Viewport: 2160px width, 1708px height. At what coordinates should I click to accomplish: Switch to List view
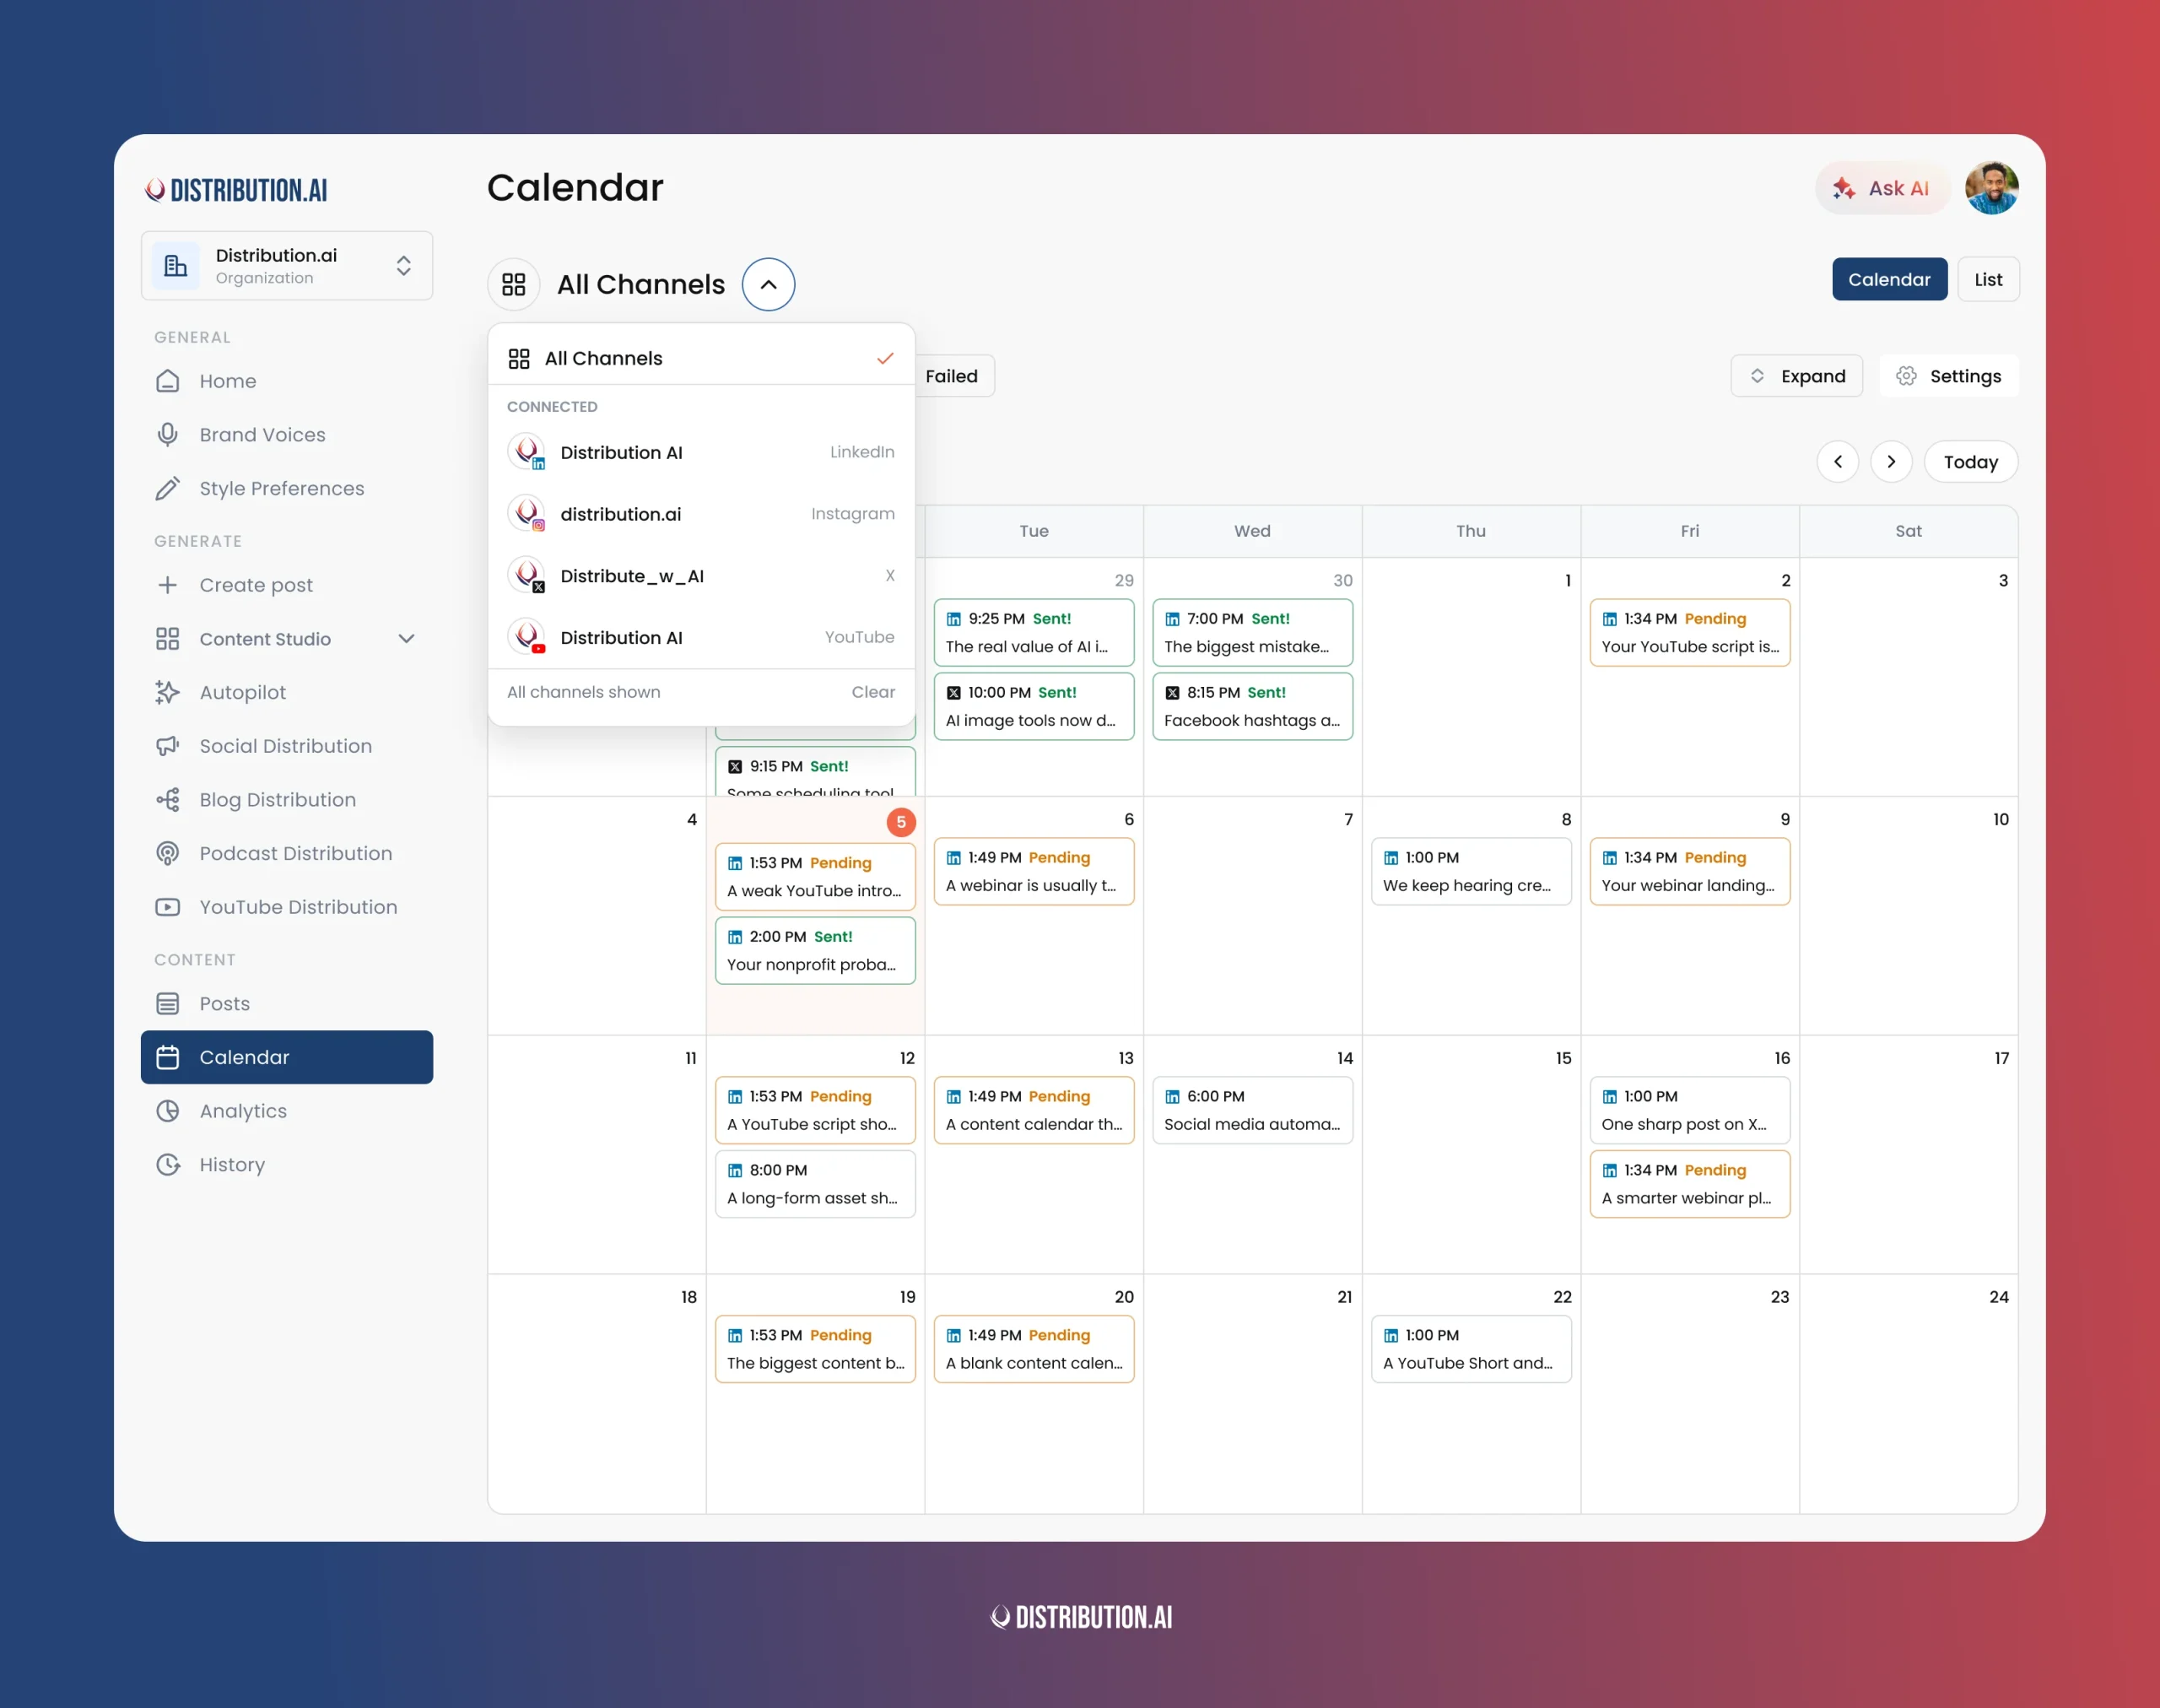[x=1988, y=280]
